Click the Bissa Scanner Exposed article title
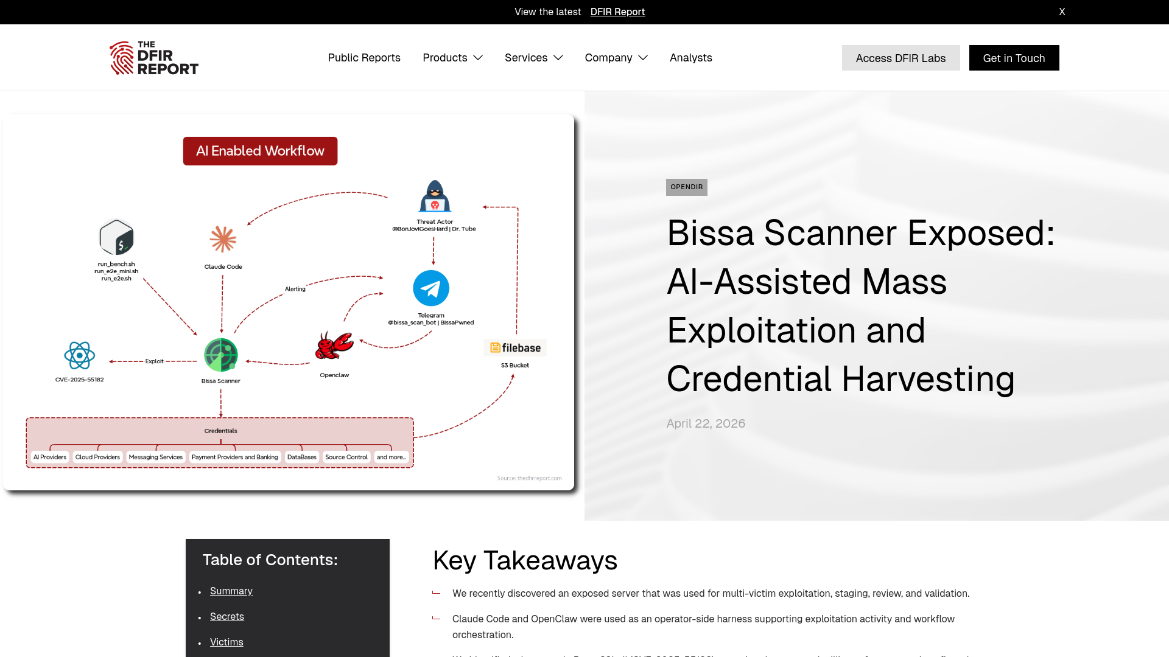1169x657 pixels. (860, 305)
